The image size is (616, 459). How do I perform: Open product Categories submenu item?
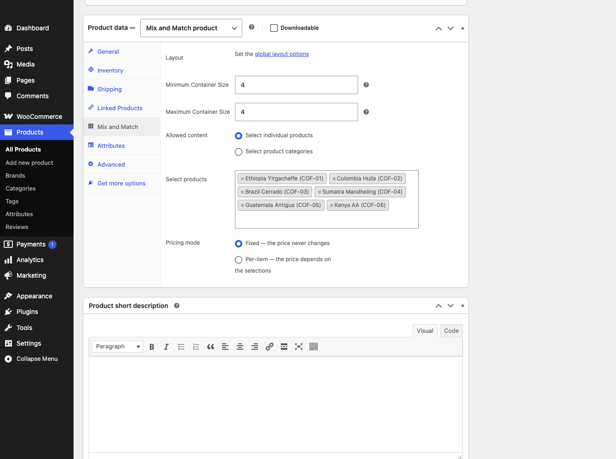(21, 189)
